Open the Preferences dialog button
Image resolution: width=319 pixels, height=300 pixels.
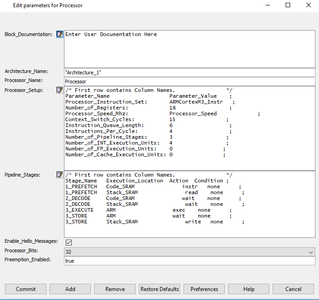point(204,289)
